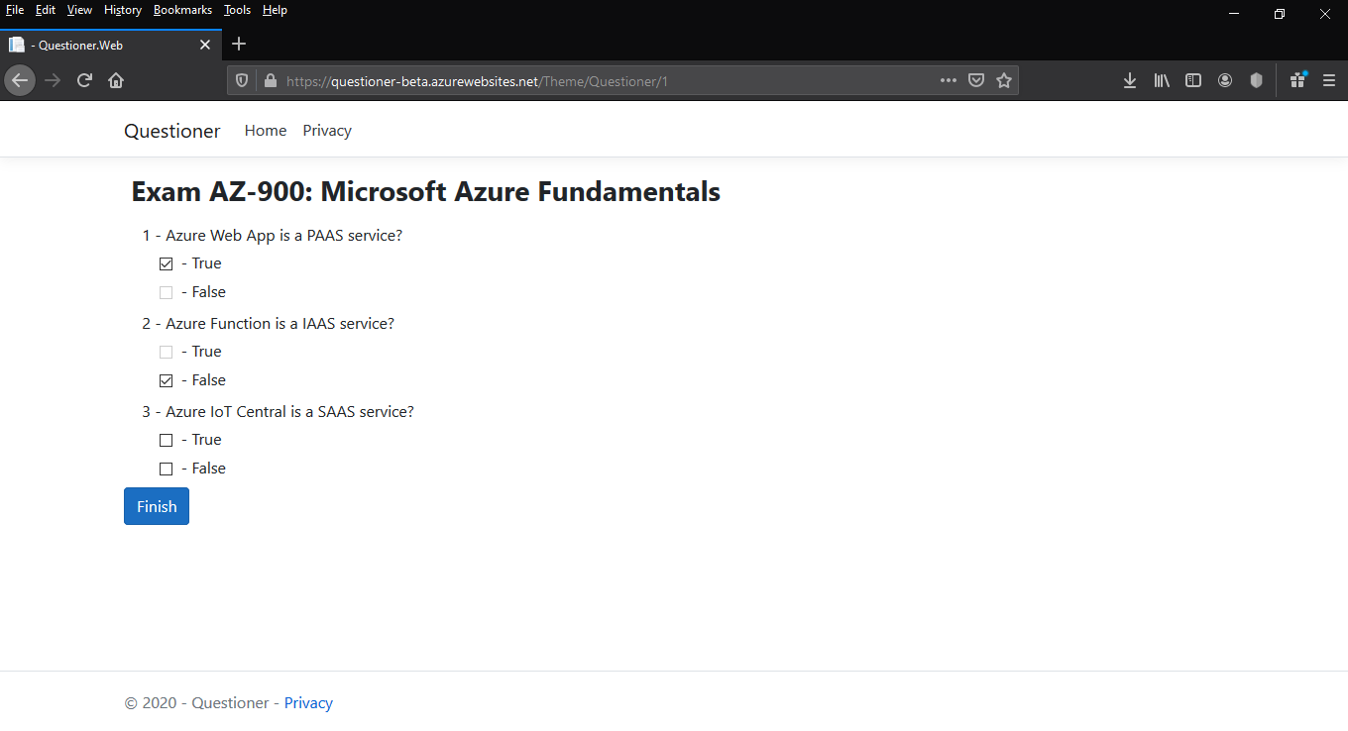Click question text 'Azure IoT Central is a SAAS service?'
The height and width of the screenshot is (731, 1348).
[x=289, y=412]
